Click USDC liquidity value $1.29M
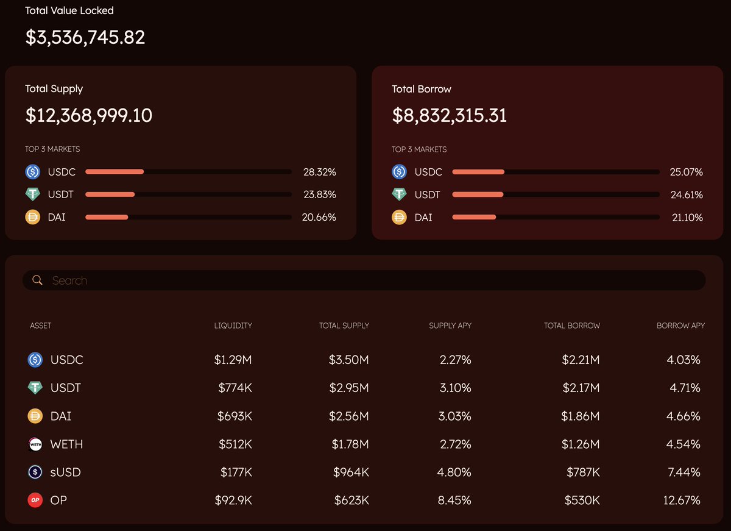 (233, 360)
